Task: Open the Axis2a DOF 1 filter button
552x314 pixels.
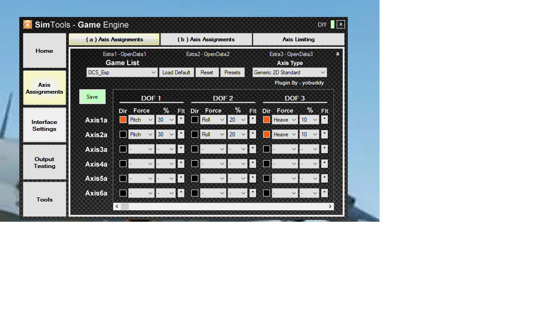Action: tap(181, 135)
